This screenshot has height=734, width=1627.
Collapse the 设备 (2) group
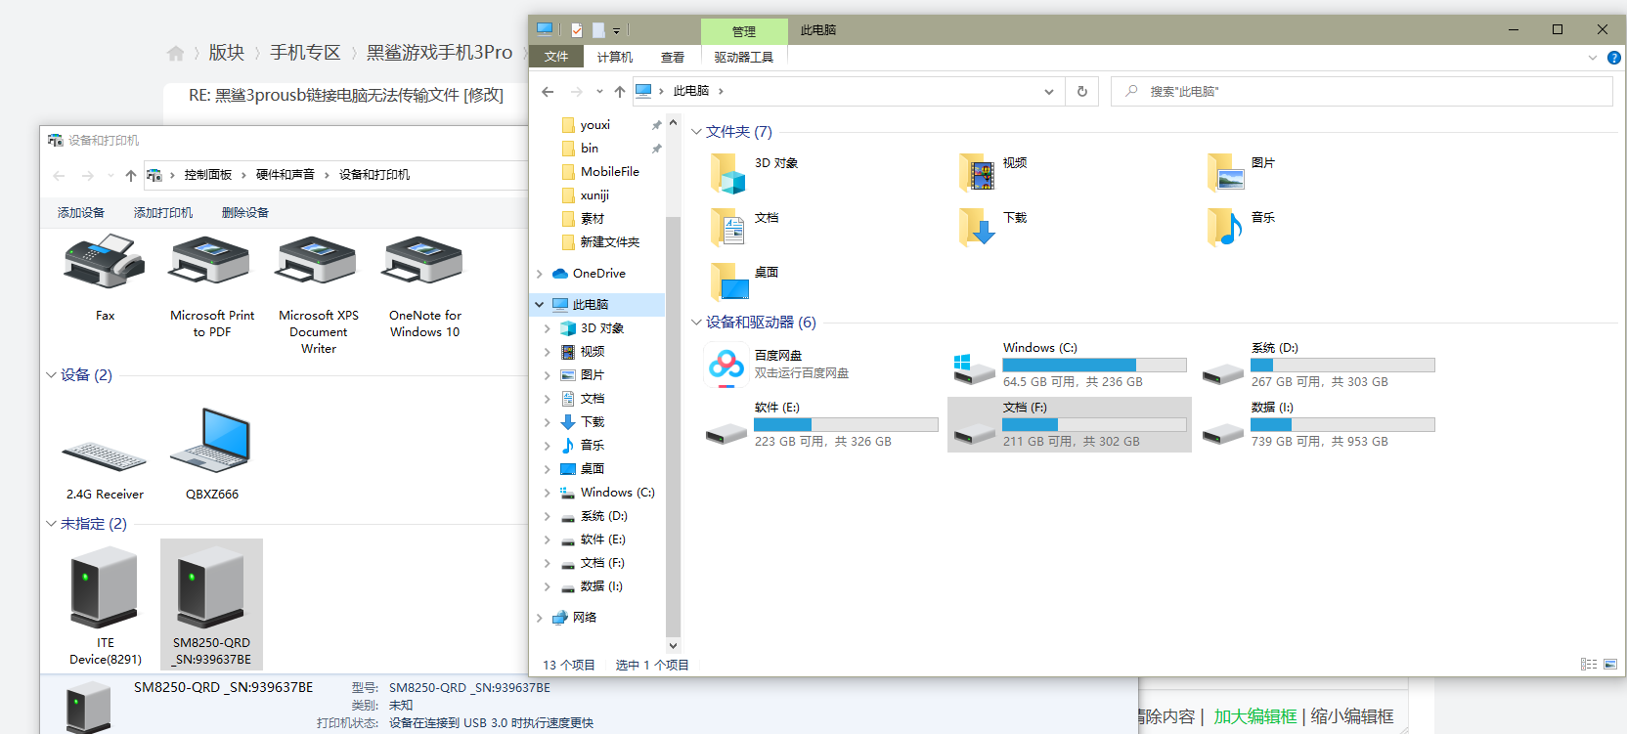click(x=51, y=375)
